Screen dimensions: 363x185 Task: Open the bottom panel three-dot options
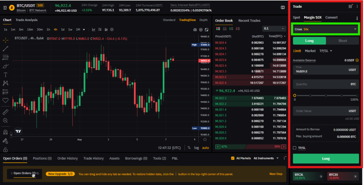284,158
